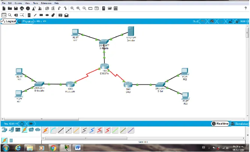Click the workspace horizontal scrollbar

(41, 119)
